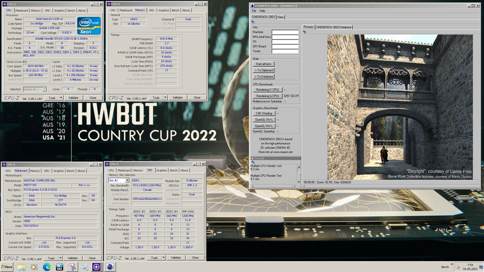Open the Tools dropdown arrow in the Mainboard window
The image size is (484, 272).
point(60,258)
